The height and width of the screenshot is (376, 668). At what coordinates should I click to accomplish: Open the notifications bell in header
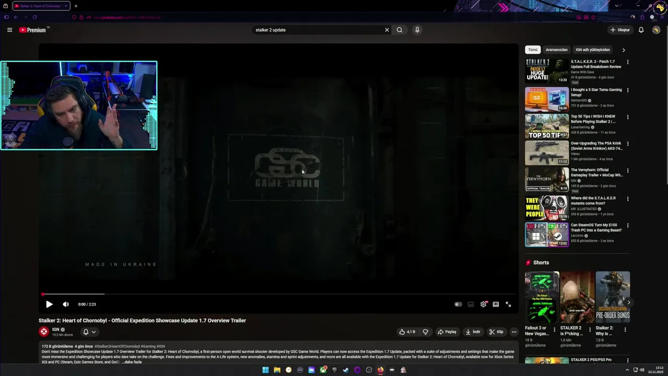coord(641,30)
